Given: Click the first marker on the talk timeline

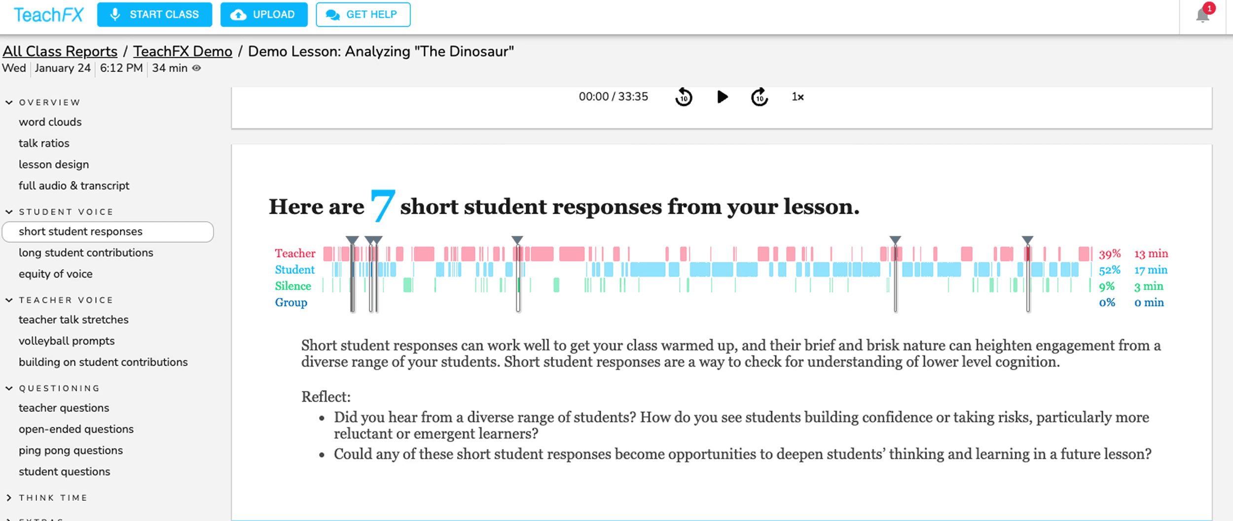Looking at the screenshot, I should pos(352,240).
